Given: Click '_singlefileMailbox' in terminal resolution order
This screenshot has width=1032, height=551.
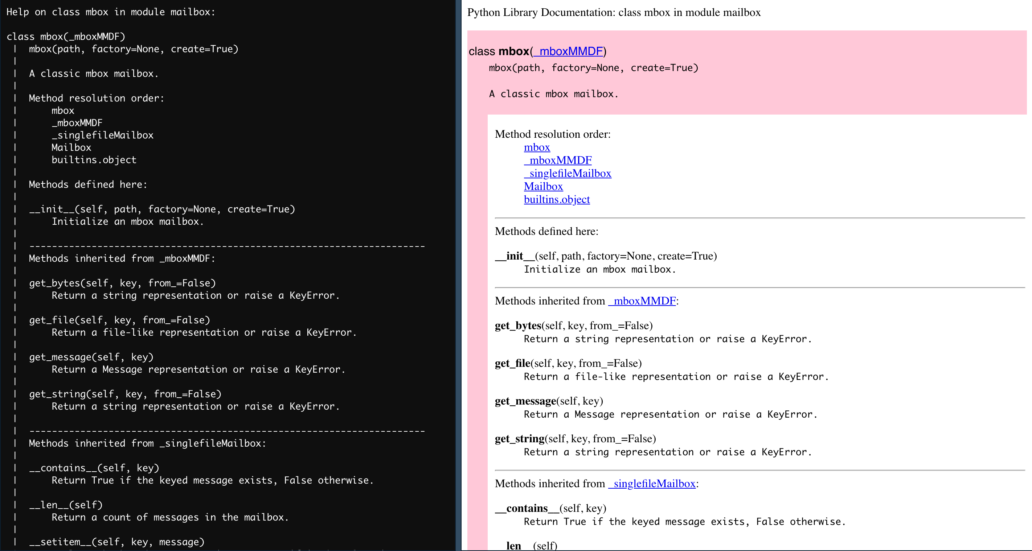Looking at the screenshot, I should tap(103, 135).
